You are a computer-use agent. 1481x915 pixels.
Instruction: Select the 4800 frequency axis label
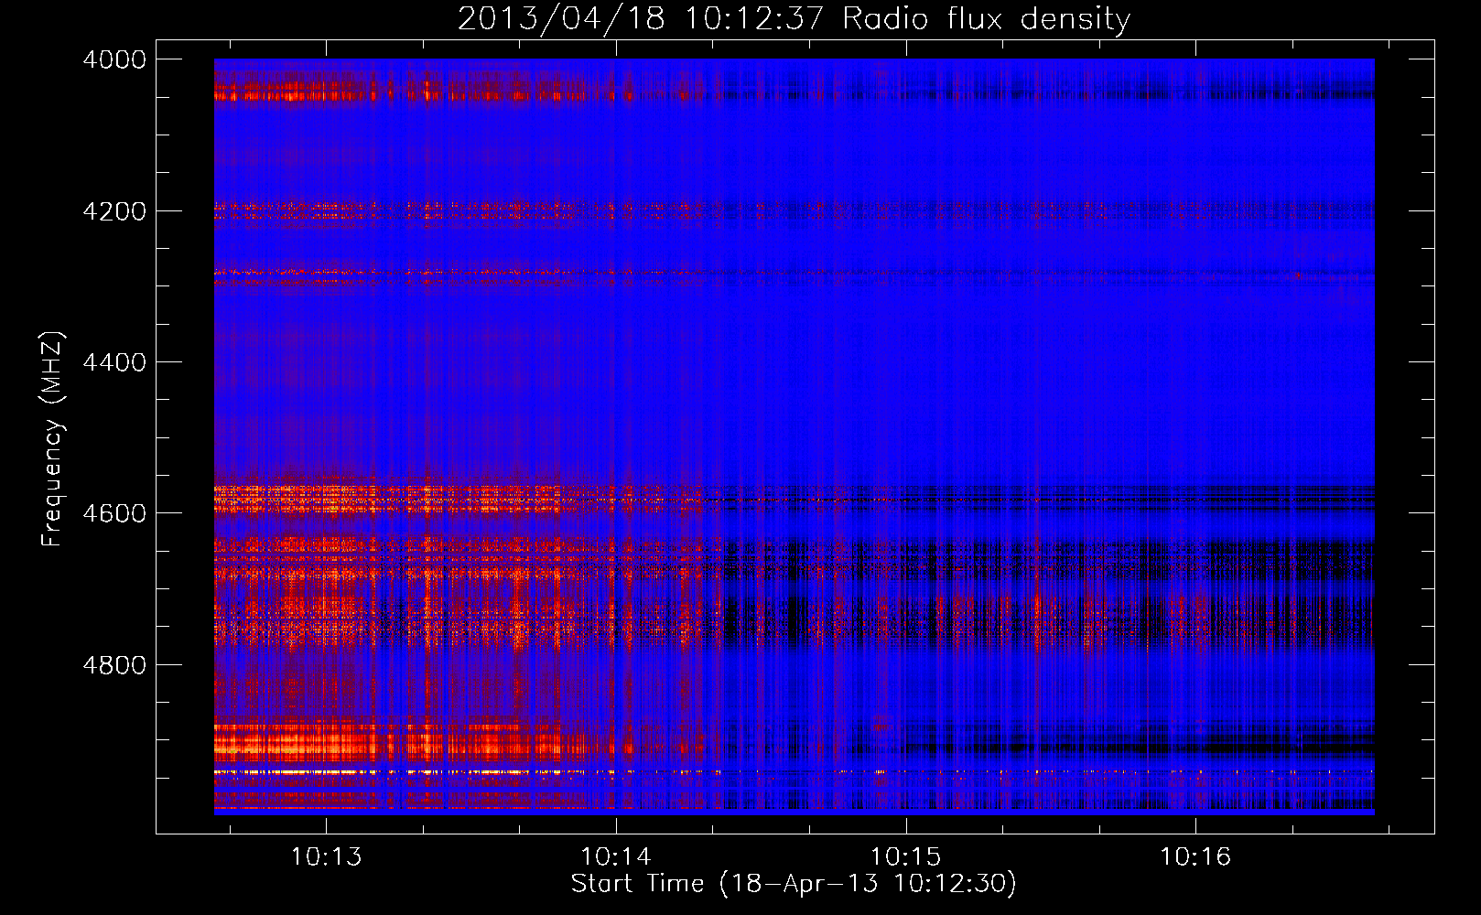click(114, 665)
